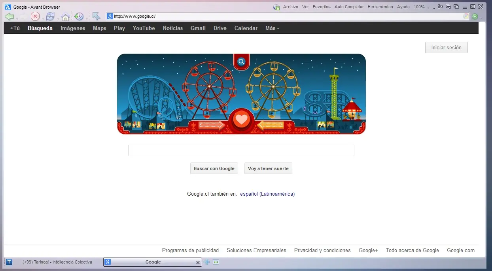Click the third tab-close icon in title bar

pyautogui.click(x=456, y=7)
